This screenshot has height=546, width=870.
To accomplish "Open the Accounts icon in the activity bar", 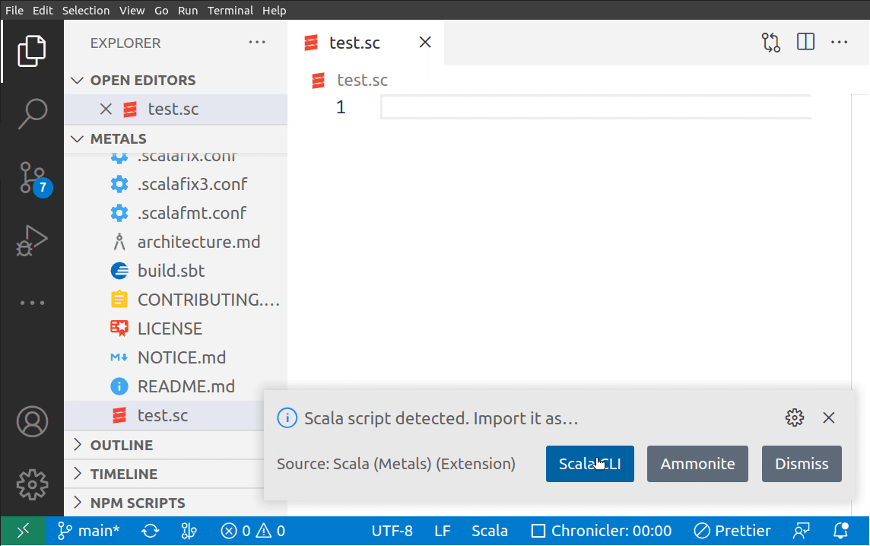I will (x=32, y=421).
